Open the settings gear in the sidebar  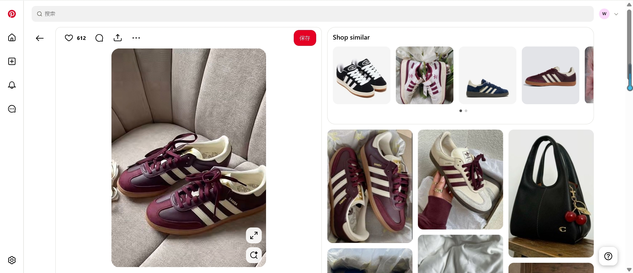click(x=12, y=260)
